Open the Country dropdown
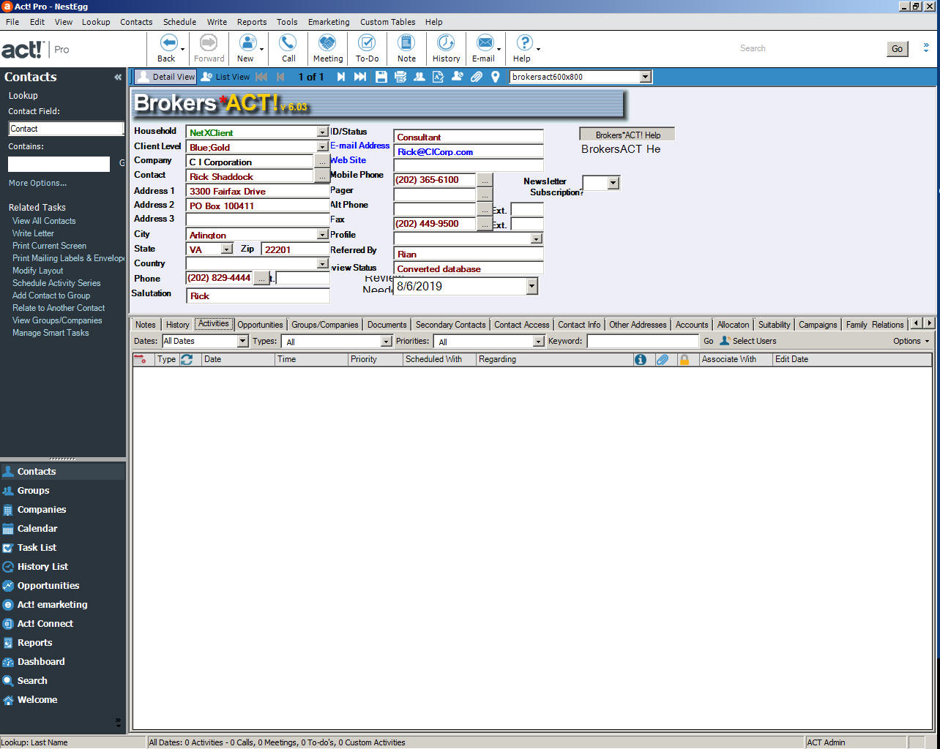940x749 pixels. tap(322, 264)
